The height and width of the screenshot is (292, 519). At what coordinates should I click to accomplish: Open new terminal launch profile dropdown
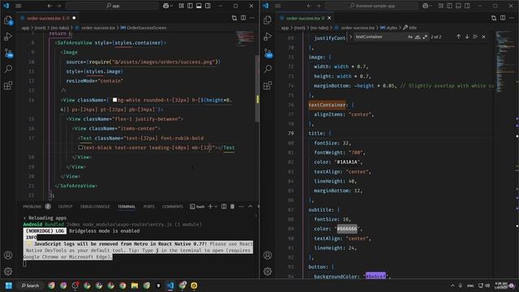pos(216,206)
